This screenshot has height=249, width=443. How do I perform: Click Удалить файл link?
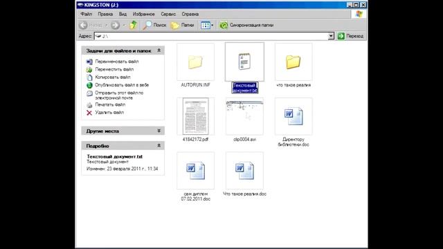click(109, 112)
